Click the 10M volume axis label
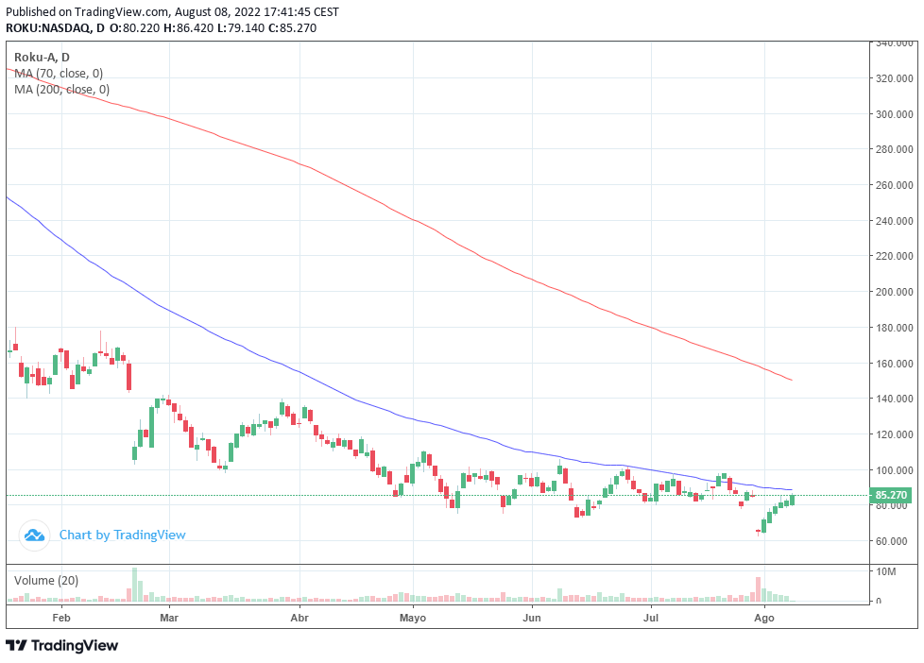Viewport: 924px width, 663px height. 885,571
